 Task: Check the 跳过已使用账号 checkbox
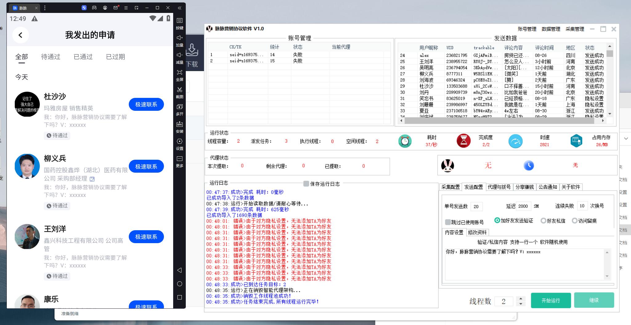click(448, 222)
